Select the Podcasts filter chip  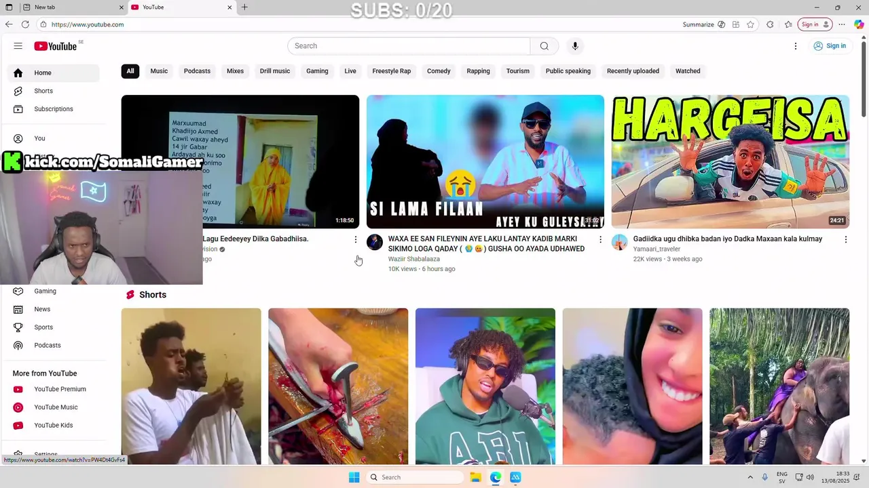[x=197, y=71]
